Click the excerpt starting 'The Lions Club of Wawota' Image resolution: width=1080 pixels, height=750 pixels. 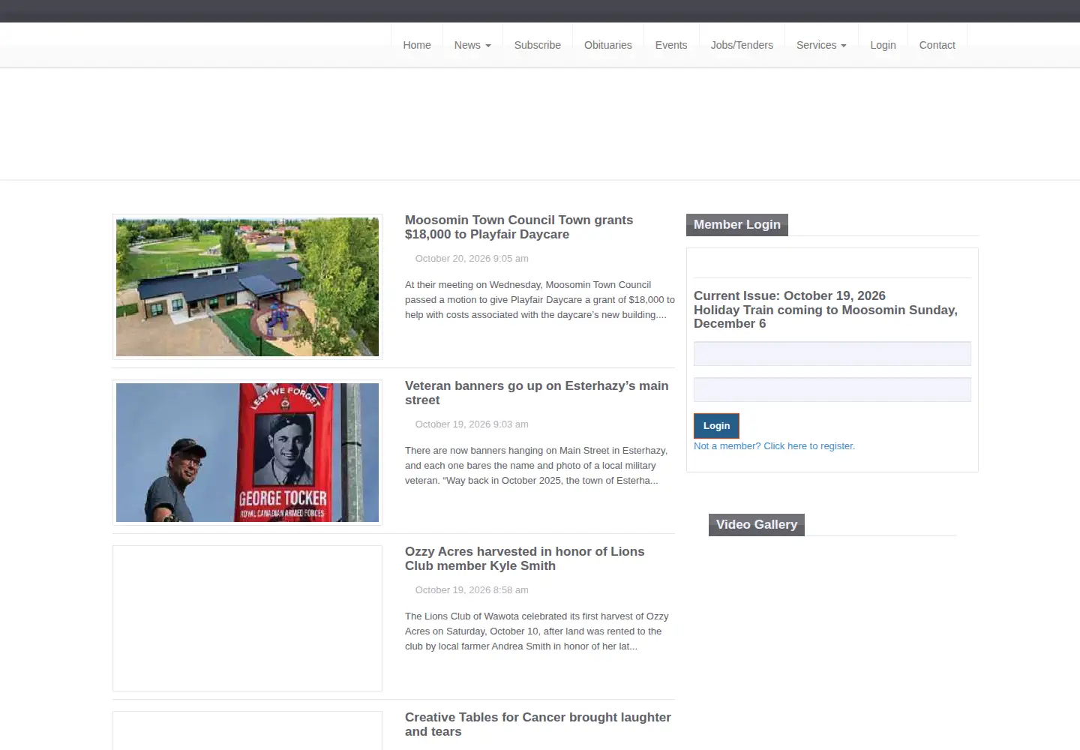point(537,631)
